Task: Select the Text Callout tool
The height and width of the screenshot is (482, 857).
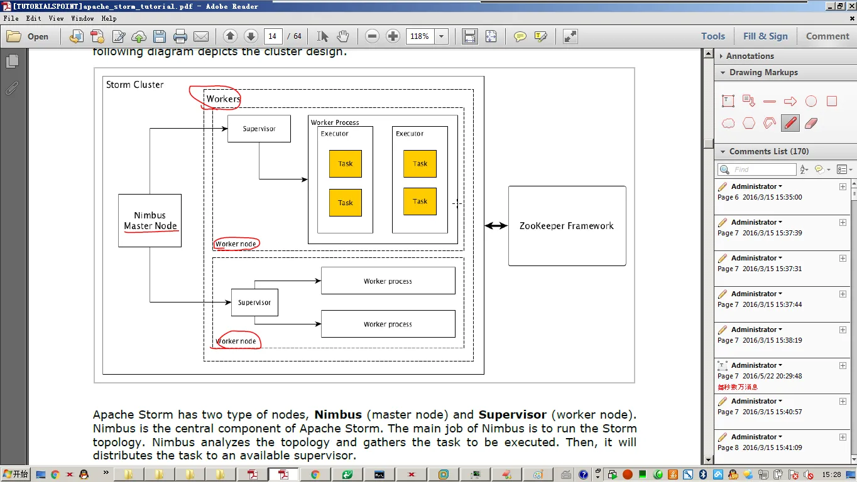Action: 749,101
